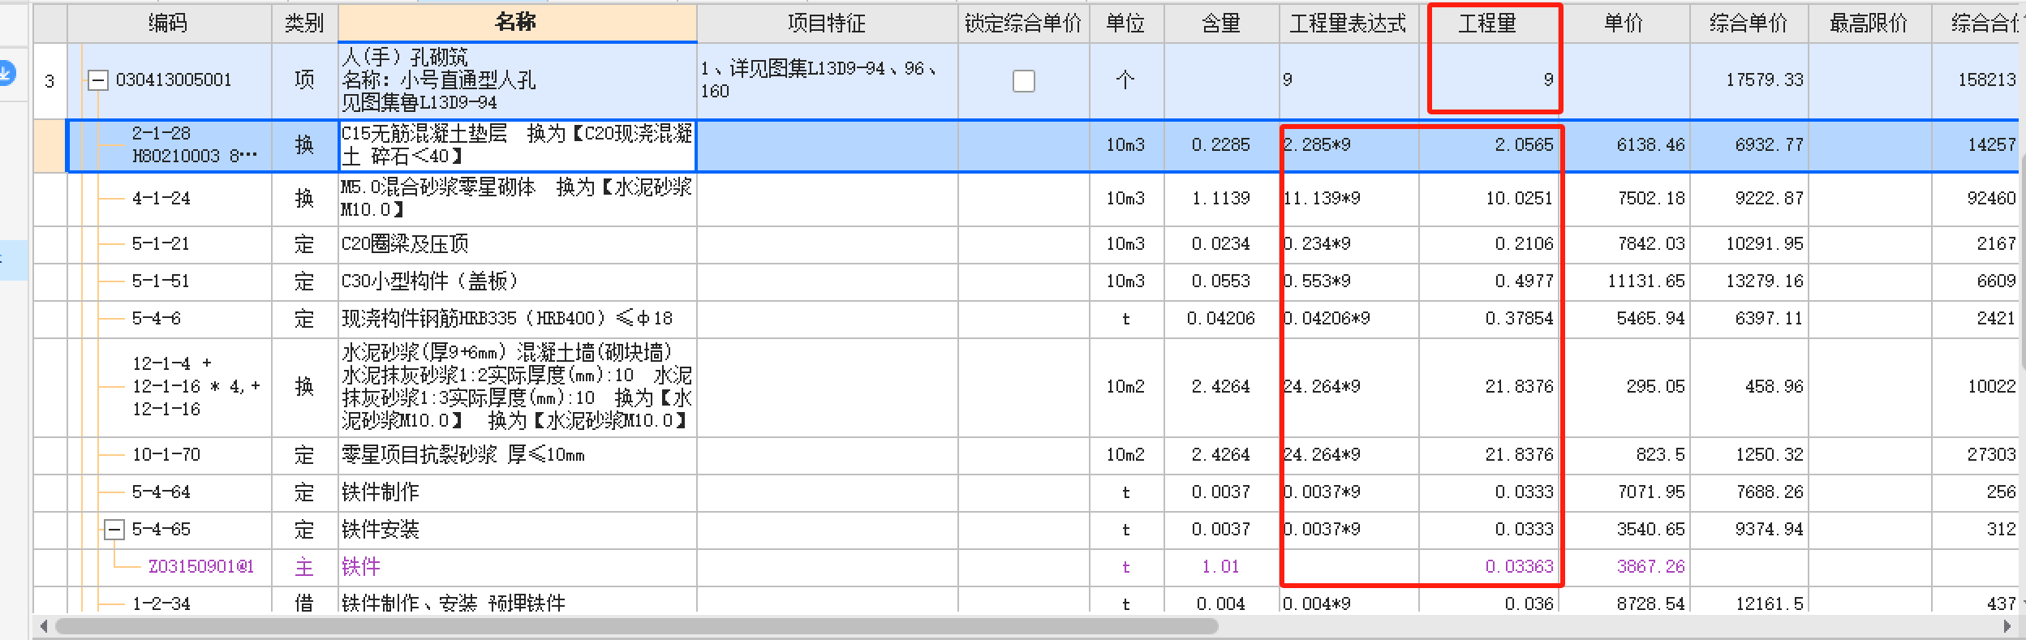This screenshot has width=2026, height=640.
Task: Click the 最高限价 column header
Action: (1869, 23)
